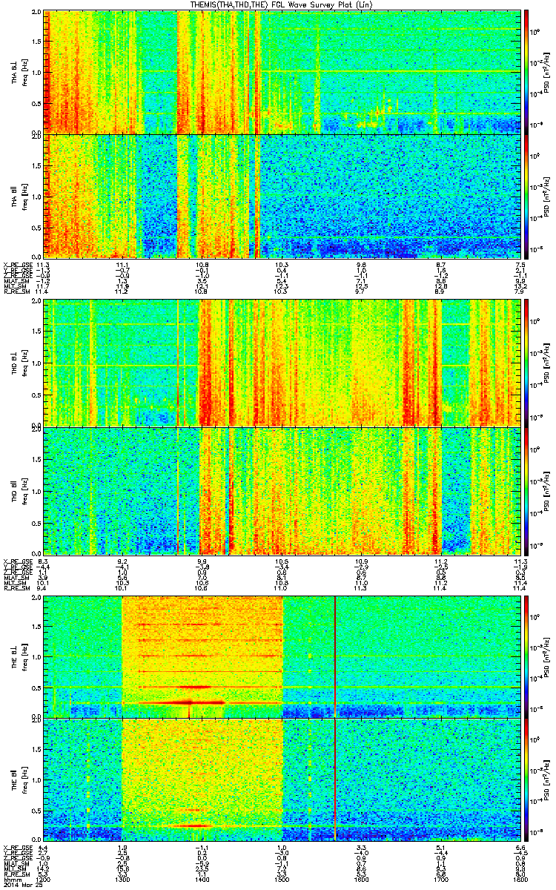Click the THA B∥ freq [Hz] axis label
Screen dimensions: 556x890
(24, 196)
